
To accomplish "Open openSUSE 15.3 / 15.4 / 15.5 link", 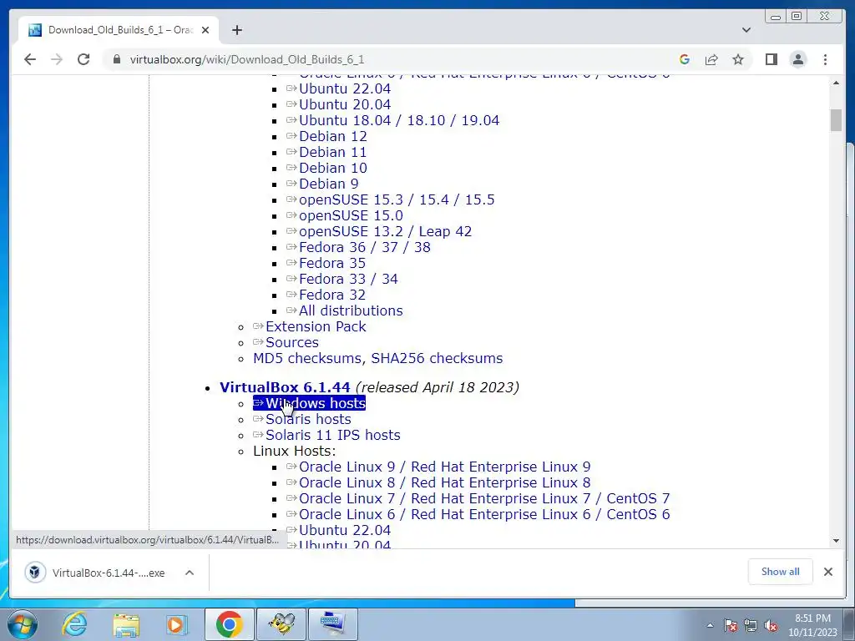I will point(397,199).
